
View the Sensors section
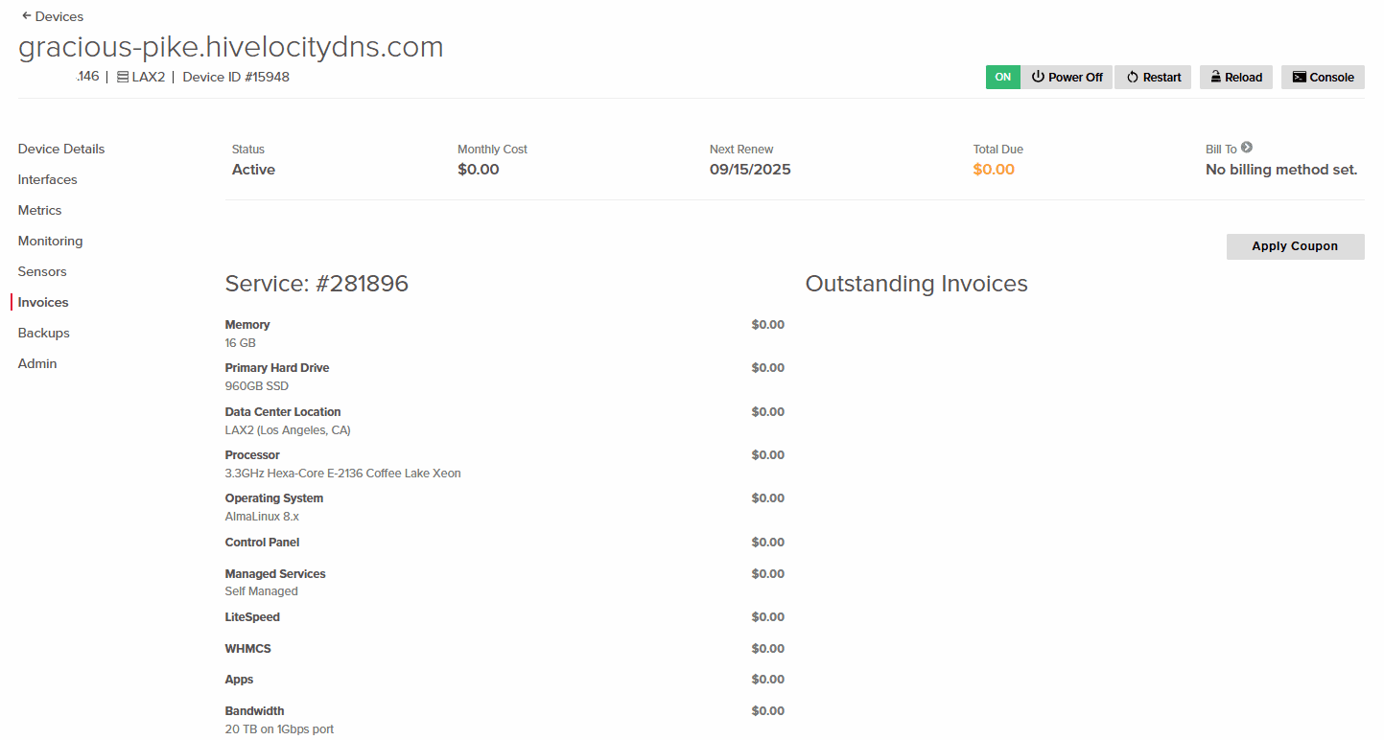pyautogui.click(x=42, y=272)
